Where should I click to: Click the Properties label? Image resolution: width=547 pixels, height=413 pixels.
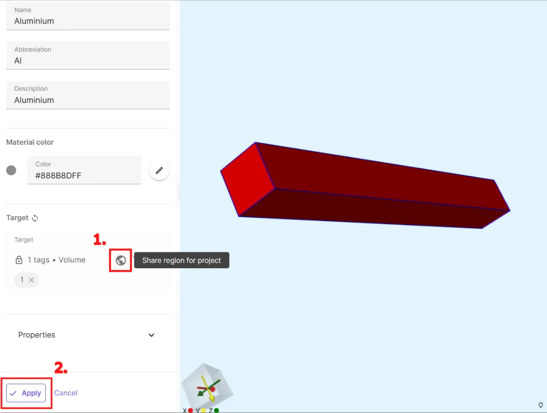(37, 335)
